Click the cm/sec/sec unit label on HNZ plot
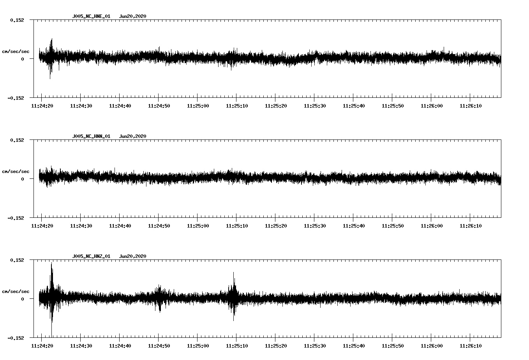This screenshot has height=360, width=529. [x=16, y=291]
